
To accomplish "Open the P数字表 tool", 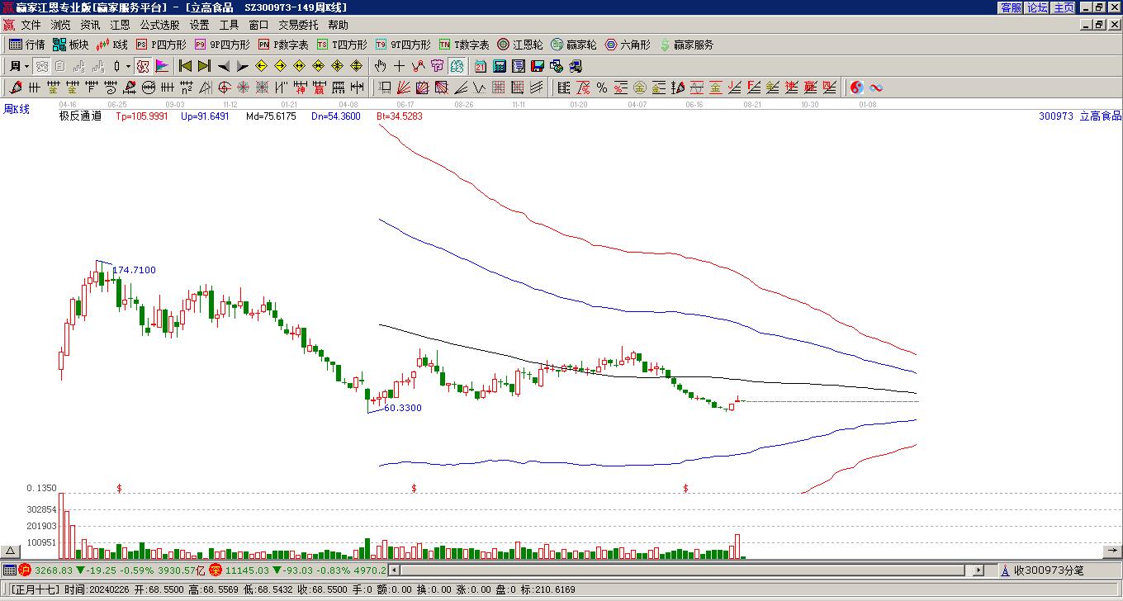I will (x=283, y=45).
